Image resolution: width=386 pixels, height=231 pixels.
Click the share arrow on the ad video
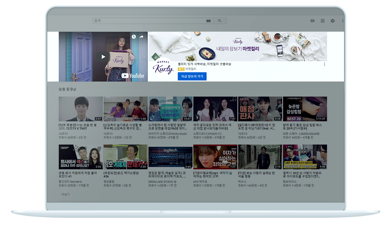point(141,37)
